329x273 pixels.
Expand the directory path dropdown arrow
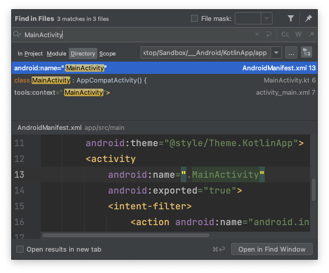coord(277,52)
